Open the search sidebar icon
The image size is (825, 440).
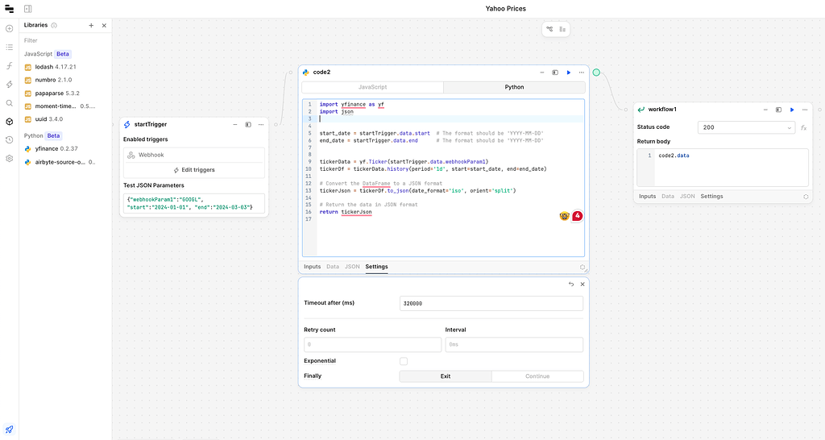click(10, 103)
